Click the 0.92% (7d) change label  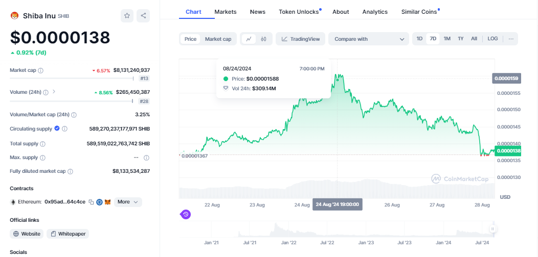pyautogui.click(x=28, y=53)
